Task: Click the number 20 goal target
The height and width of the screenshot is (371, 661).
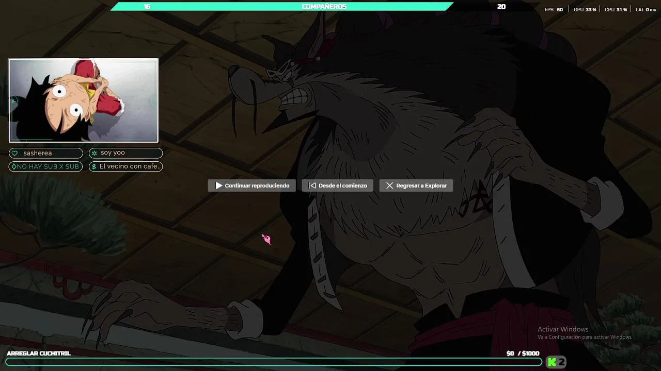Action: [x=501, y=7]
